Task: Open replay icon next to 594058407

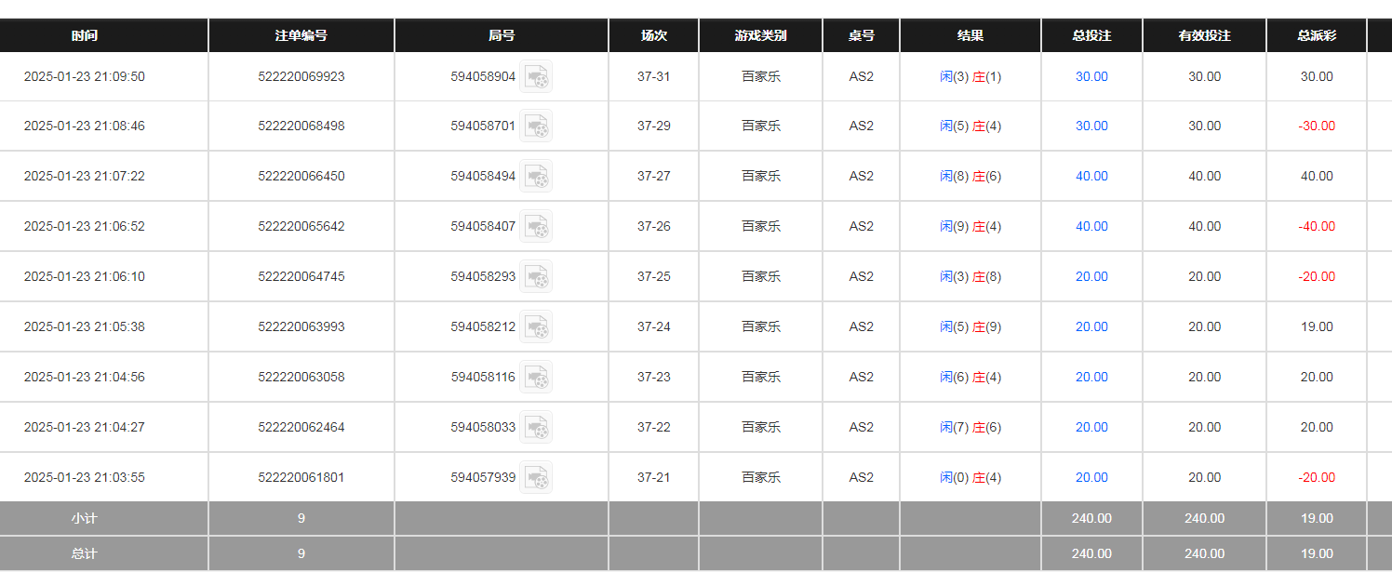Action: coord(536,227)
